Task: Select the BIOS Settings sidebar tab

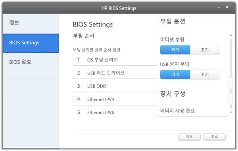Action: tap(31, 43)
